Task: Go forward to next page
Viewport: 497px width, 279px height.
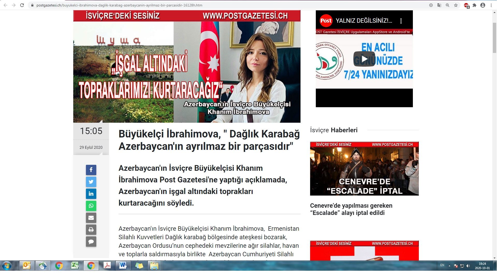Action: (14, 5)
